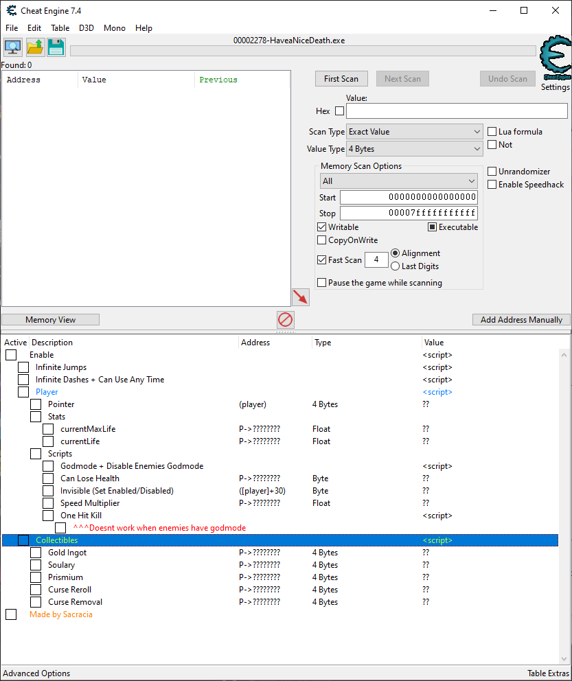The width and height of the screenshot is (572, 681).
Task: Open a saved cheat table via folder icon
Action: [34, 47]
